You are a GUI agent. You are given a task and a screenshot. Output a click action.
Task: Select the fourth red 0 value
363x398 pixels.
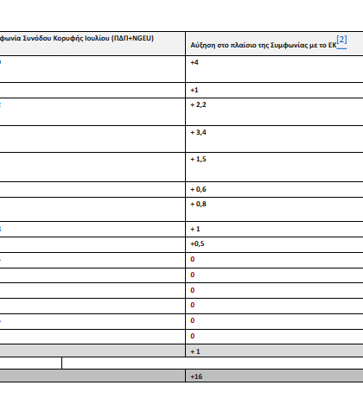click(193, 305)
